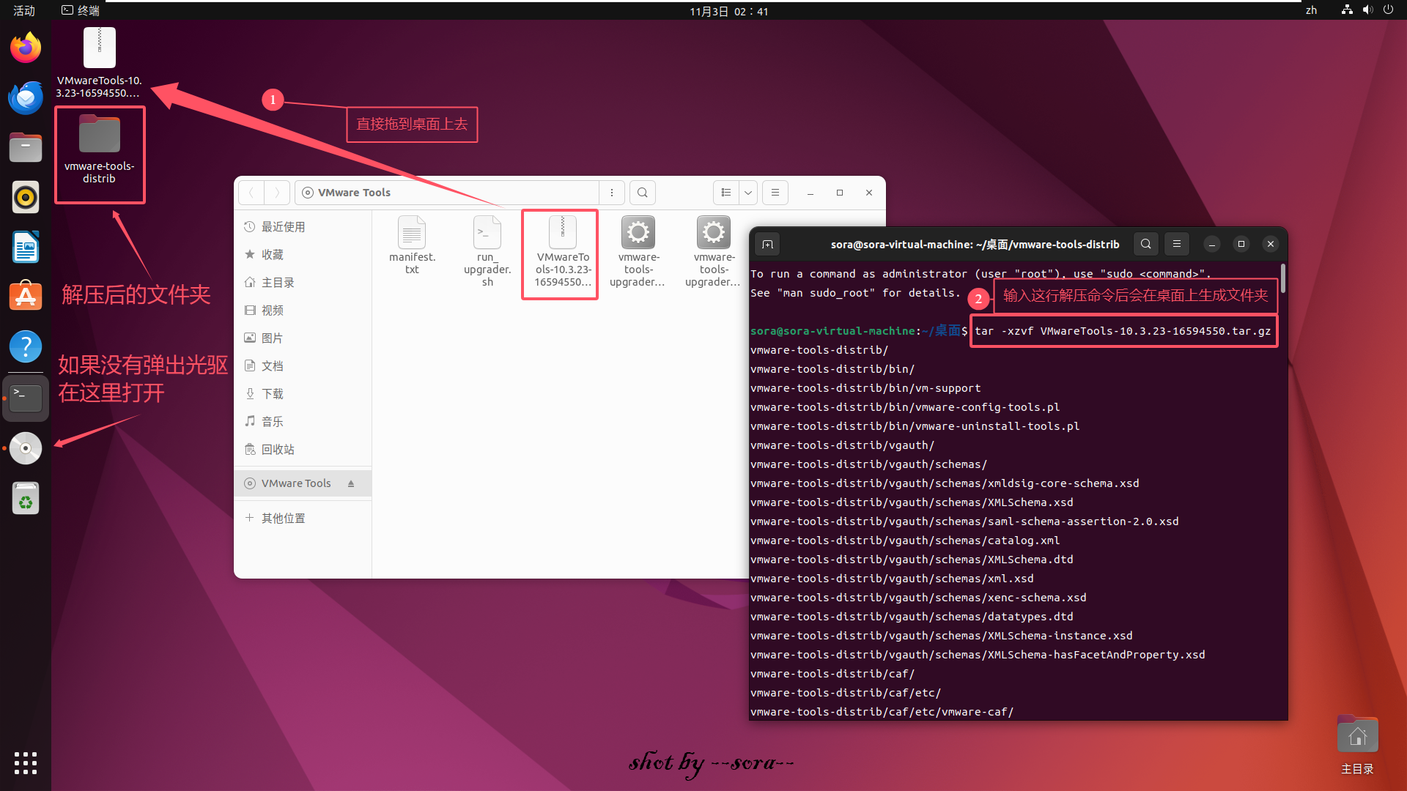Open 下载 folder in the sidebar
Viewport: 1407px width, 791px height.
(303, 394)
